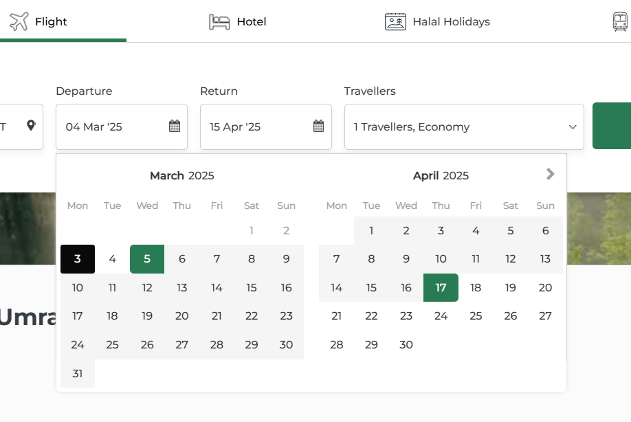Pick March 3 highlighted in black
Viewport: 631px width, 422px height.
tap(78, 259)
